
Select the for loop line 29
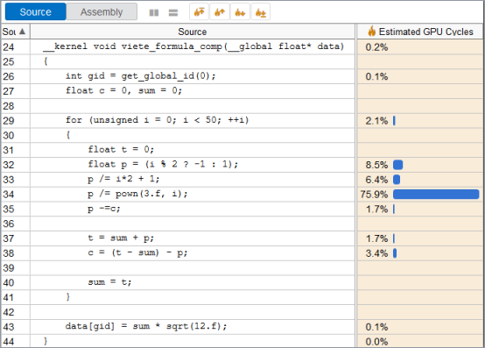[x=193, y=120]
